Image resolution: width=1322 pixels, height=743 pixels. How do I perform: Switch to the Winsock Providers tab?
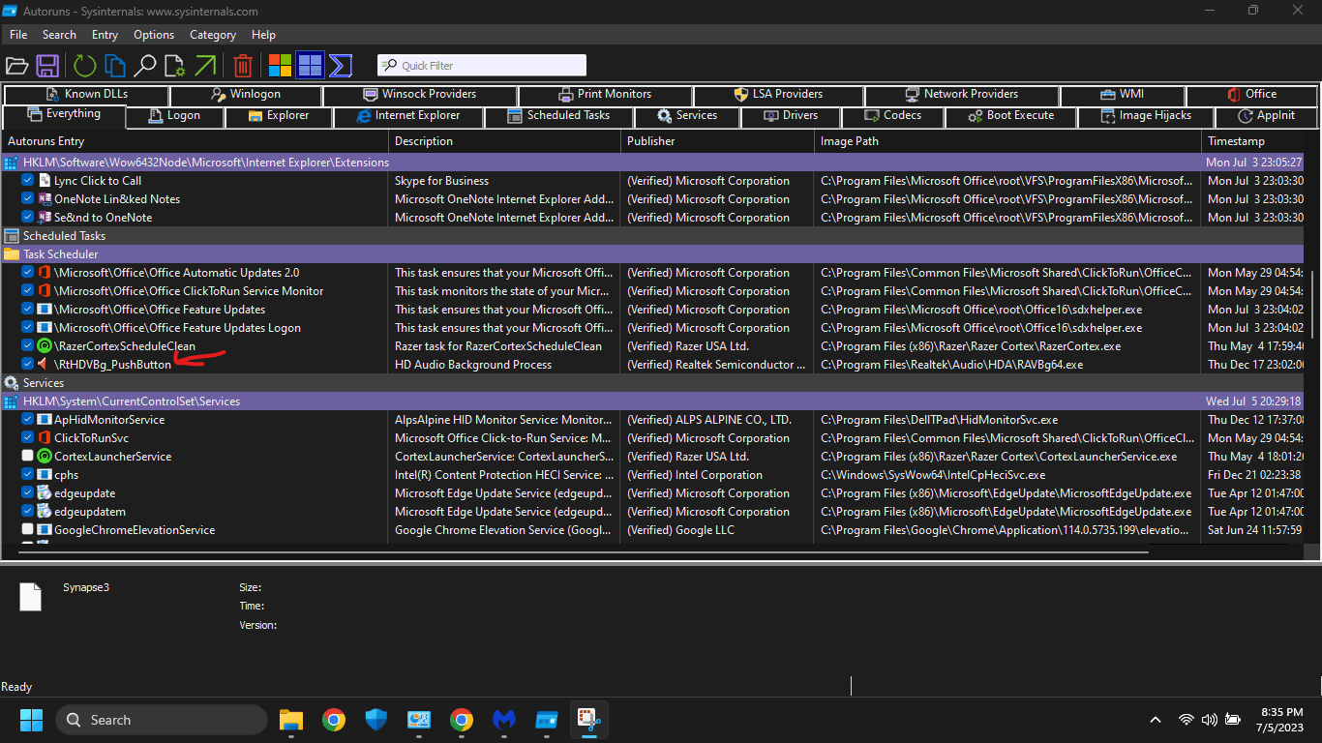coord(420,95)
